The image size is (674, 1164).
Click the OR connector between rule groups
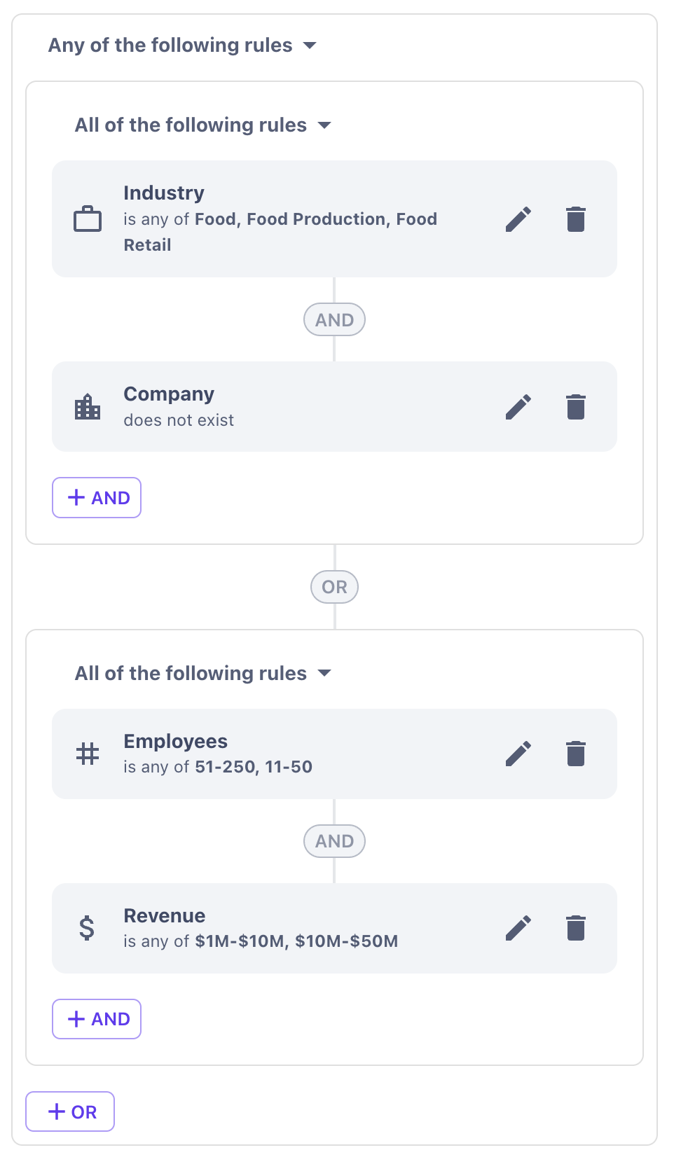(x=334, y=587)
